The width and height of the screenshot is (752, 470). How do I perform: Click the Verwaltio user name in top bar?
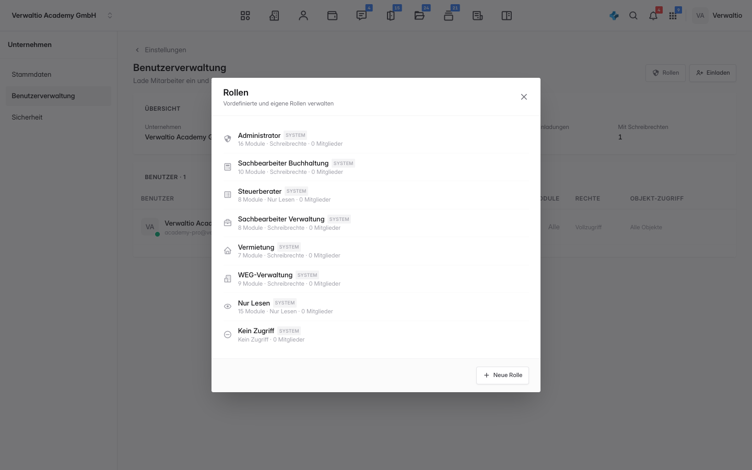[727, 16]
